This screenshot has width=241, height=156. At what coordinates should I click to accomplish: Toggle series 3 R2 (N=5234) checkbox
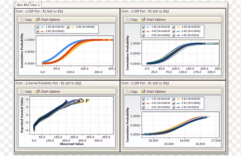174,36
